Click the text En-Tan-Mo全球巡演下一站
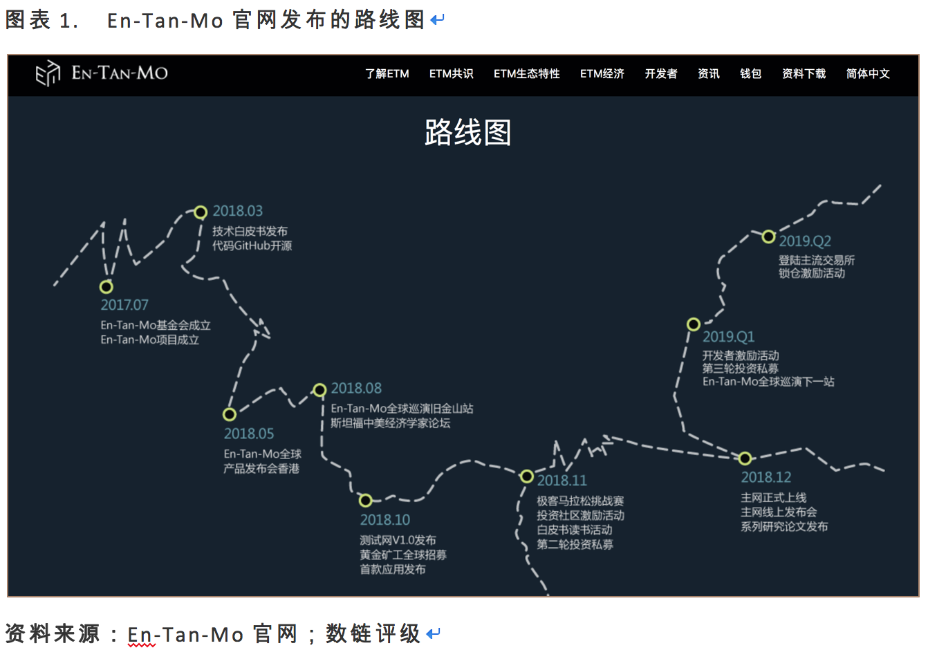This screenshot has width=928, height=650. [x=768, y=382]
